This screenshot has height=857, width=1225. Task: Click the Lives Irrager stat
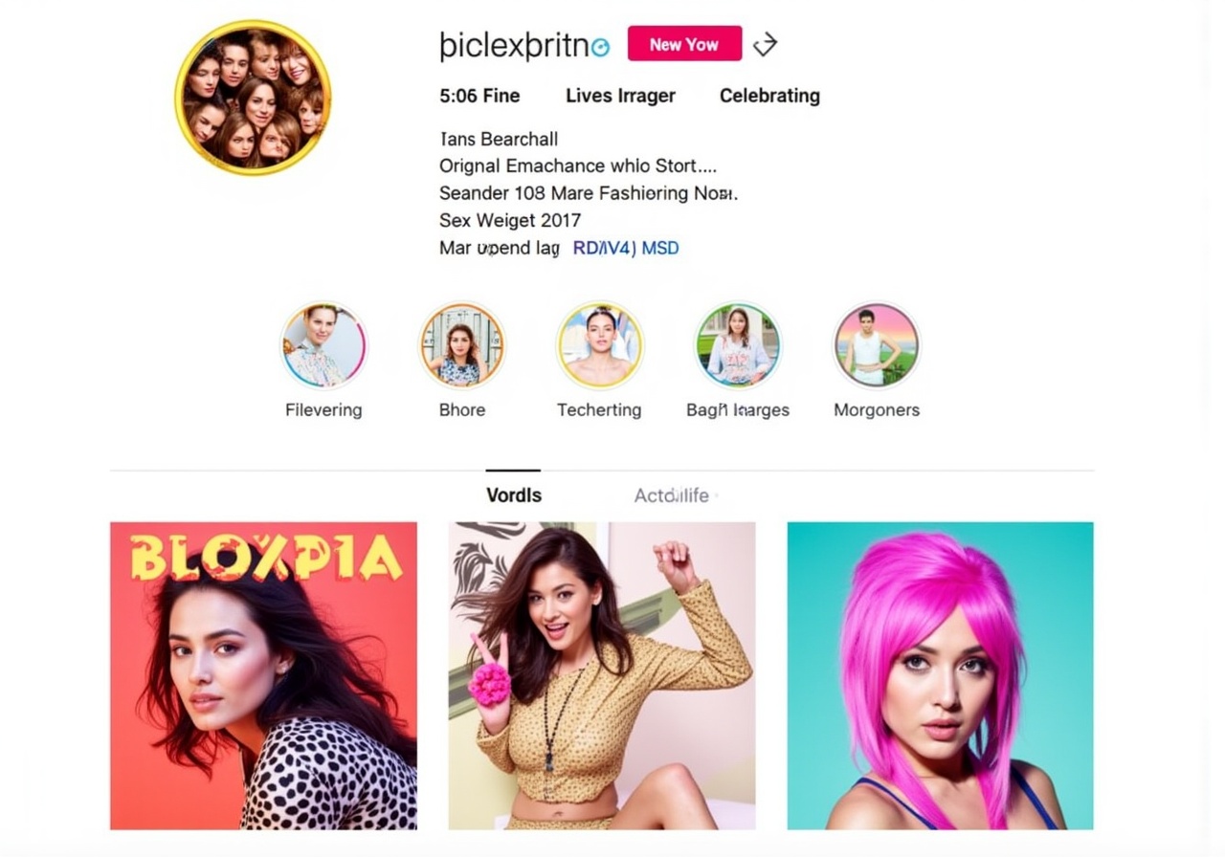[x=620, y=96]
